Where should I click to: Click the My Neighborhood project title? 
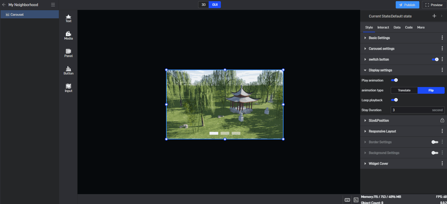point(23,5)
